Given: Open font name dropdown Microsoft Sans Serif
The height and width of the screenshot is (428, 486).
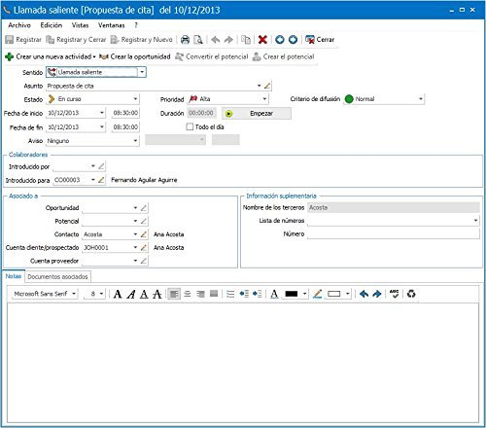Looking at the screenshot, I should [74, 294].
